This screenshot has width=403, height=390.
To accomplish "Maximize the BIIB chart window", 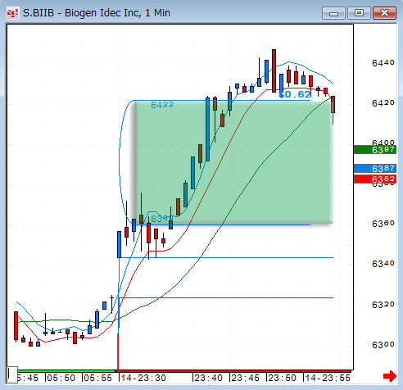I will pyautogui.click(x=359, y=13).
